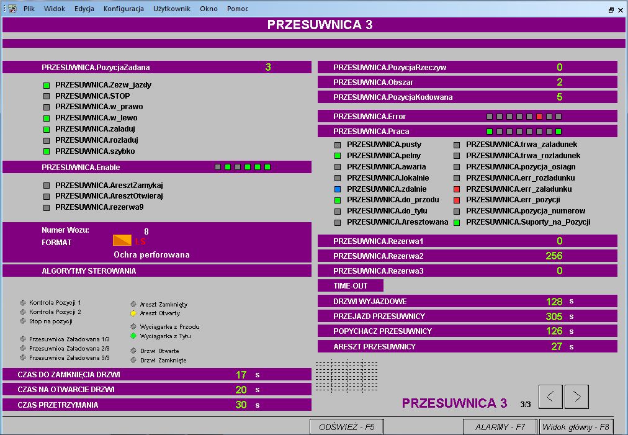Click the PRZESUWNICA.Rezerwa2 value 256
The width and height of the screenshot is (628, 435).
point(554,256)
